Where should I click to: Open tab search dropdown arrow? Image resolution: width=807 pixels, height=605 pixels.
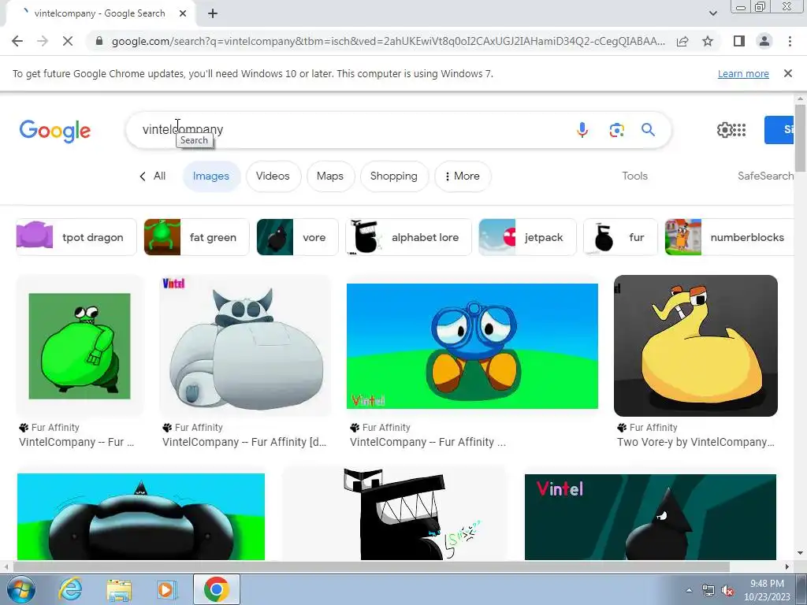(x=712, y=13)
